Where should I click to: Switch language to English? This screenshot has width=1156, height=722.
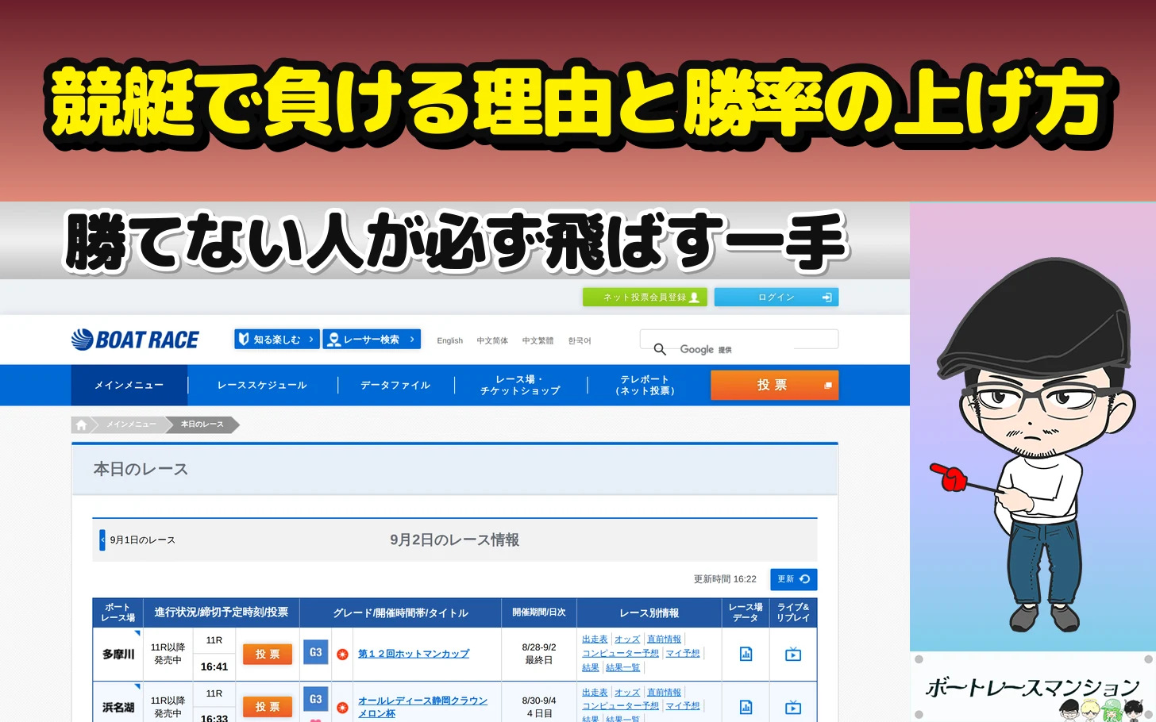449,340
